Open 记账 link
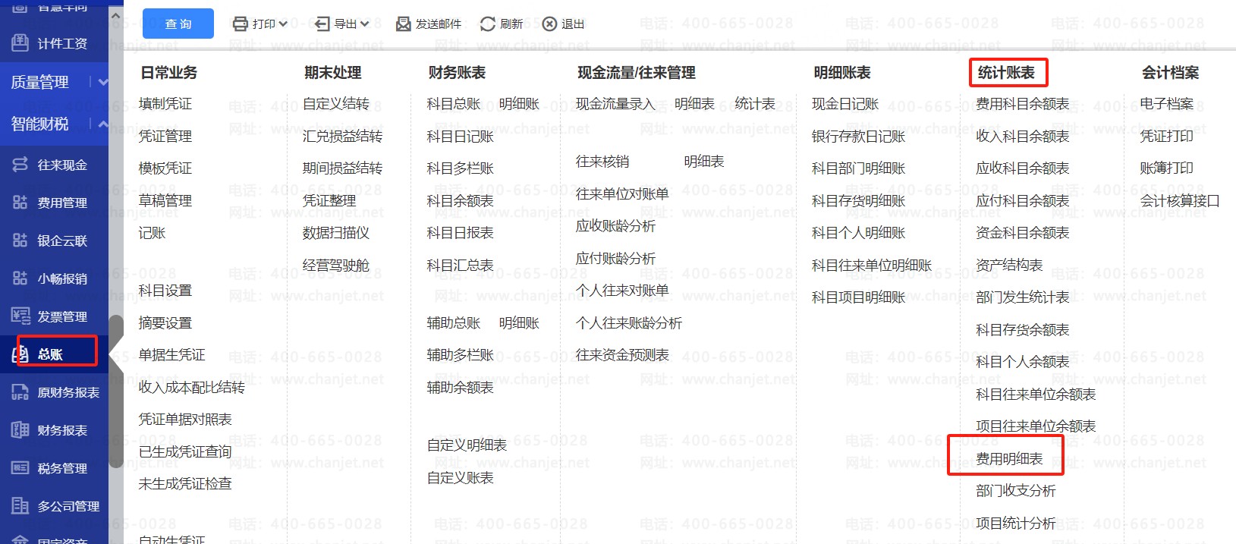 (x=152, y=232)
